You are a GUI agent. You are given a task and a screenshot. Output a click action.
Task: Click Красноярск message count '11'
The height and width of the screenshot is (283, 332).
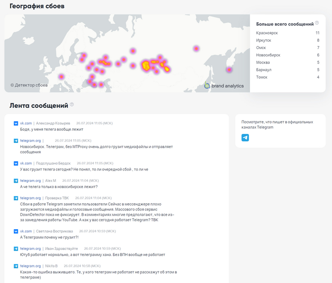point(317,33)
